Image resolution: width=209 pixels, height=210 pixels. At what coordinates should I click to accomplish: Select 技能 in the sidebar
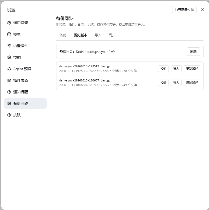(25, 57)
